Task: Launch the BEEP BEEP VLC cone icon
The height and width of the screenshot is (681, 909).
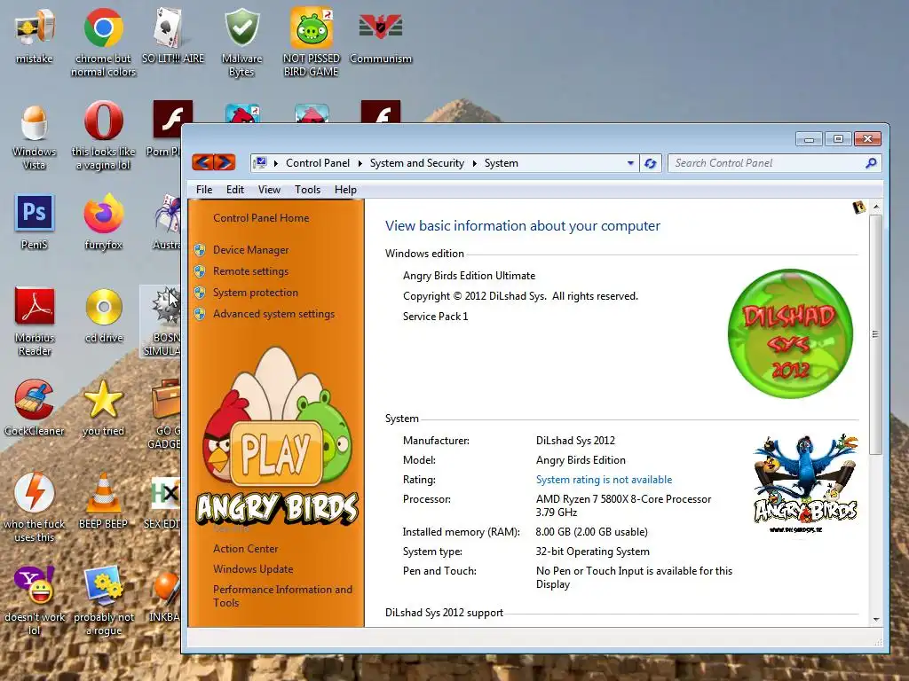Action: pyautogui.click(x=103, y=502)
